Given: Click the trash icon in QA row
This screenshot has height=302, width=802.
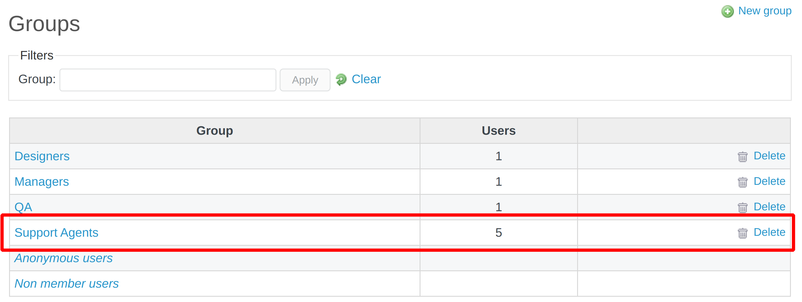Looking at the screenshot, I should click(742, 207).
